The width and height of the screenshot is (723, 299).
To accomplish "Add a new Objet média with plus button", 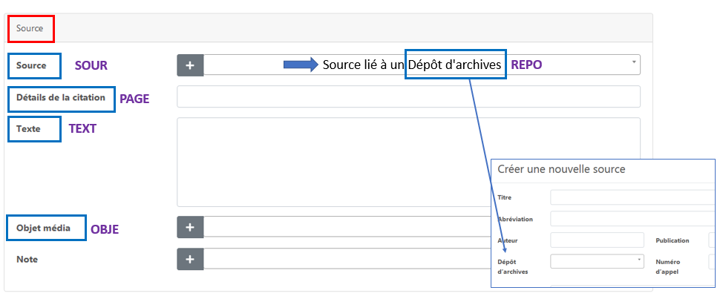I will pos(190,227).
